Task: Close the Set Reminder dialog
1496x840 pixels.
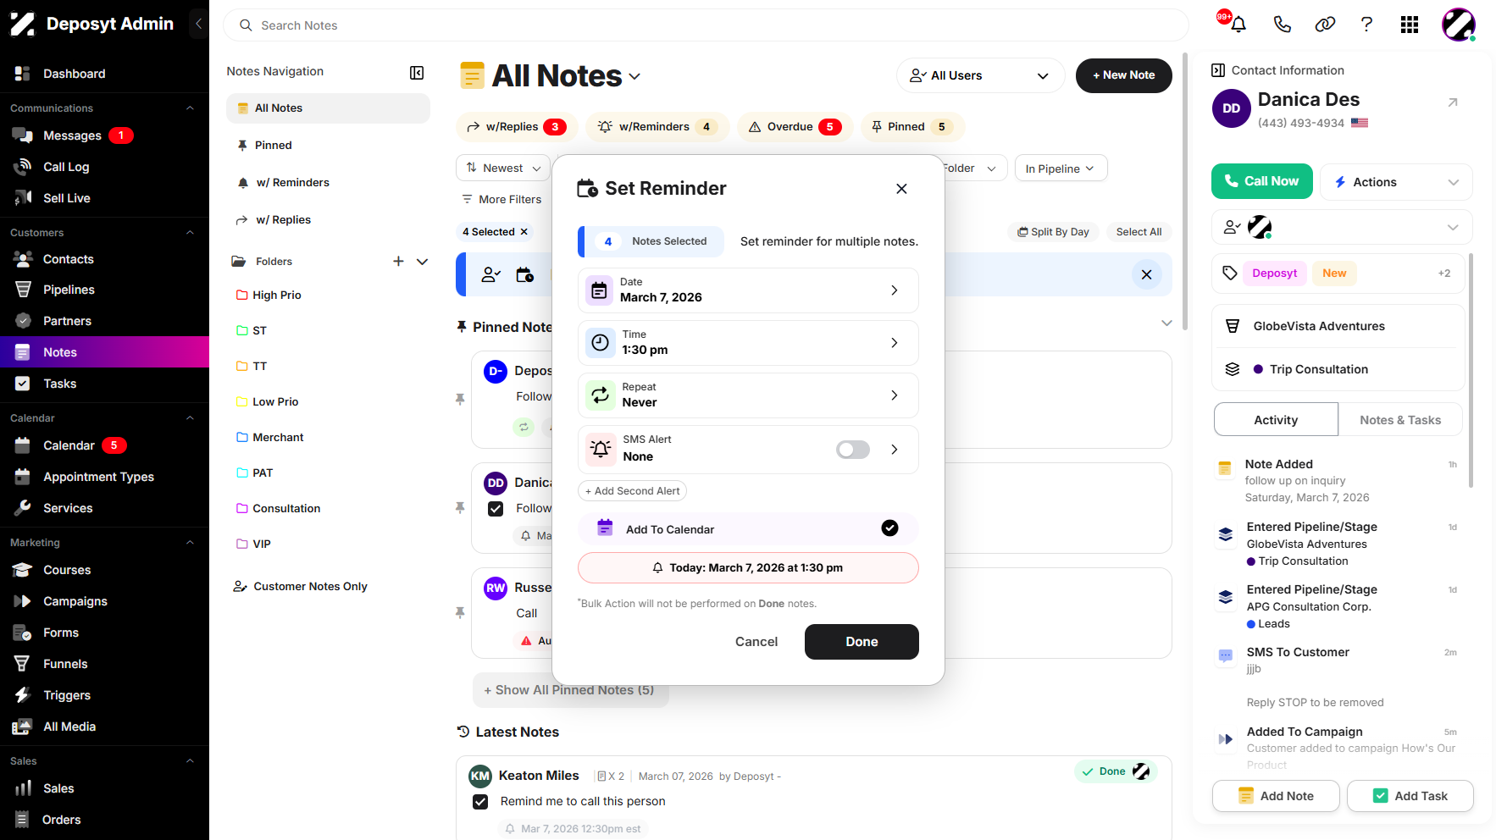Action: click(901, 189)
